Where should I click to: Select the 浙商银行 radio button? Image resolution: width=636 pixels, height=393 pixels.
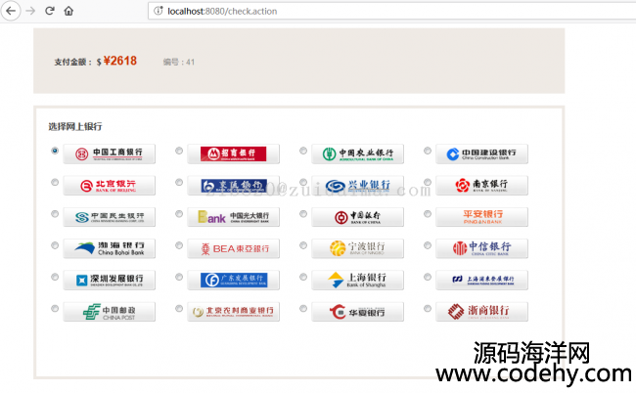point(428,309)
